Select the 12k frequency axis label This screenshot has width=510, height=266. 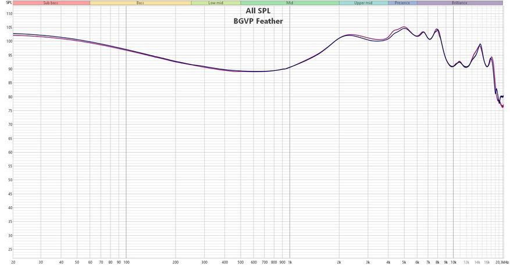coord(466,262)
